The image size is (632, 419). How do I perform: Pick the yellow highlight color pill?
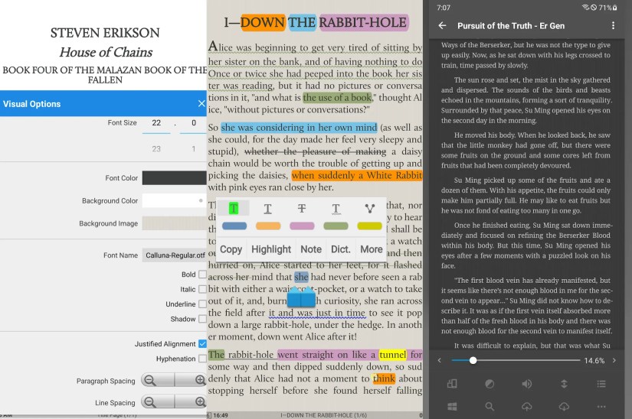point(369,226)
